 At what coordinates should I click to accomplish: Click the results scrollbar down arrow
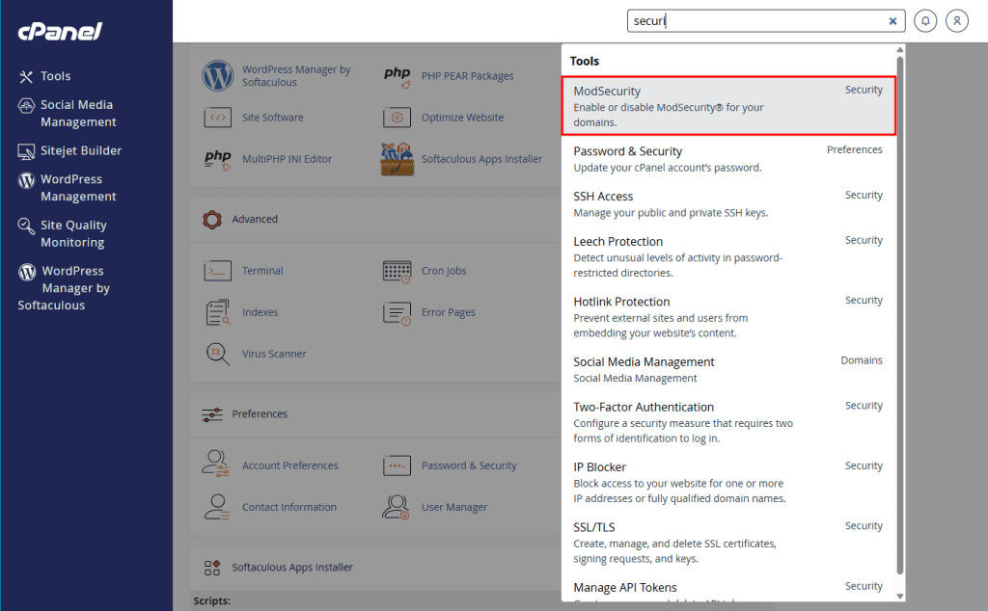click(900, 596)
